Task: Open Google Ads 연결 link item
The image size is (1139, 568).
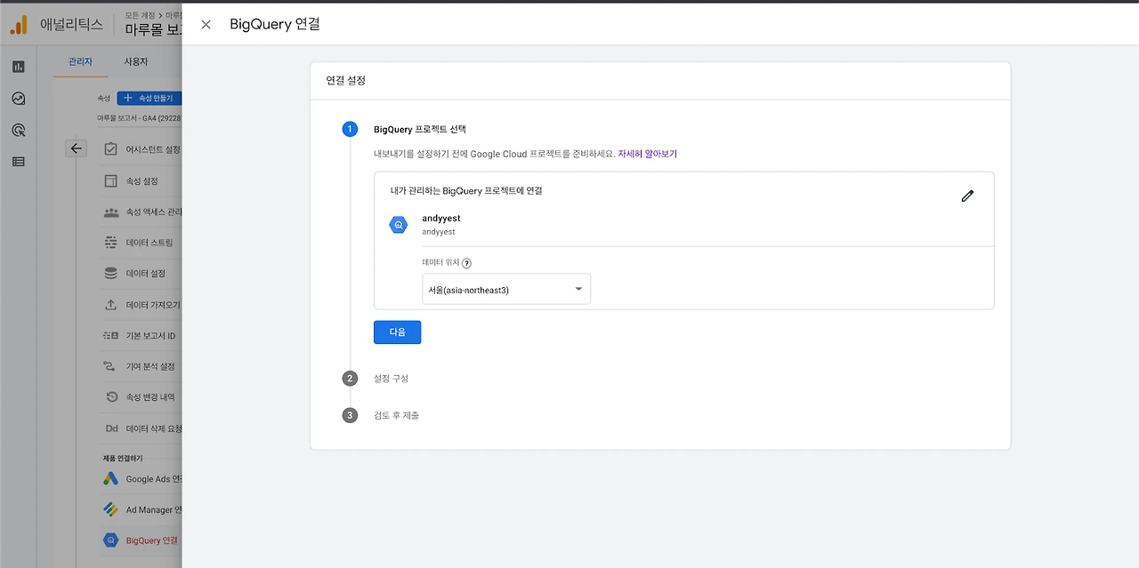Action: 140,479
